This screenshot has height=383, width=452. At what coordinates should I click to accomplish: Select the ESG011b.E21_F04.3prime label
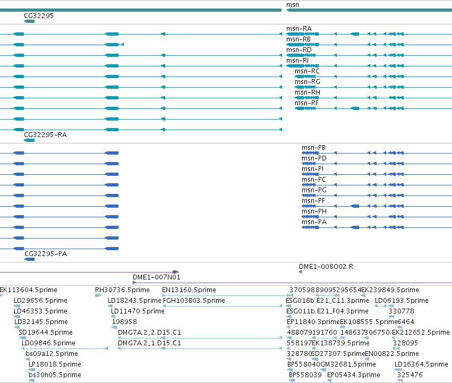click(328, 311)
